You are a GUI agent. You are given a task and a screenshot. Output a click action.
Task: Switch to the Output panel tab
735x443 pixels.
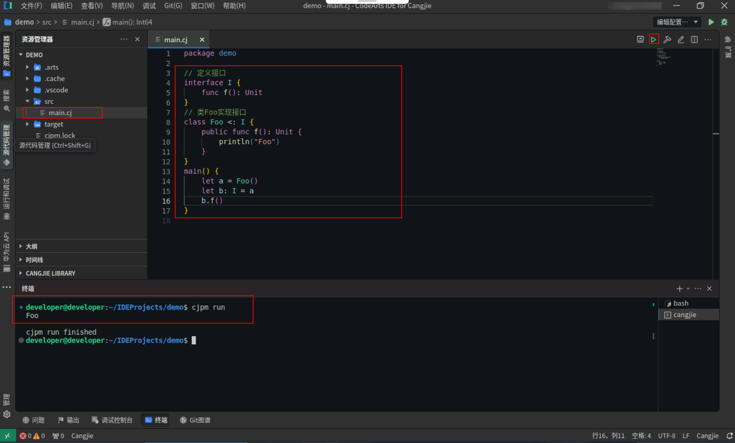point(69,420)
